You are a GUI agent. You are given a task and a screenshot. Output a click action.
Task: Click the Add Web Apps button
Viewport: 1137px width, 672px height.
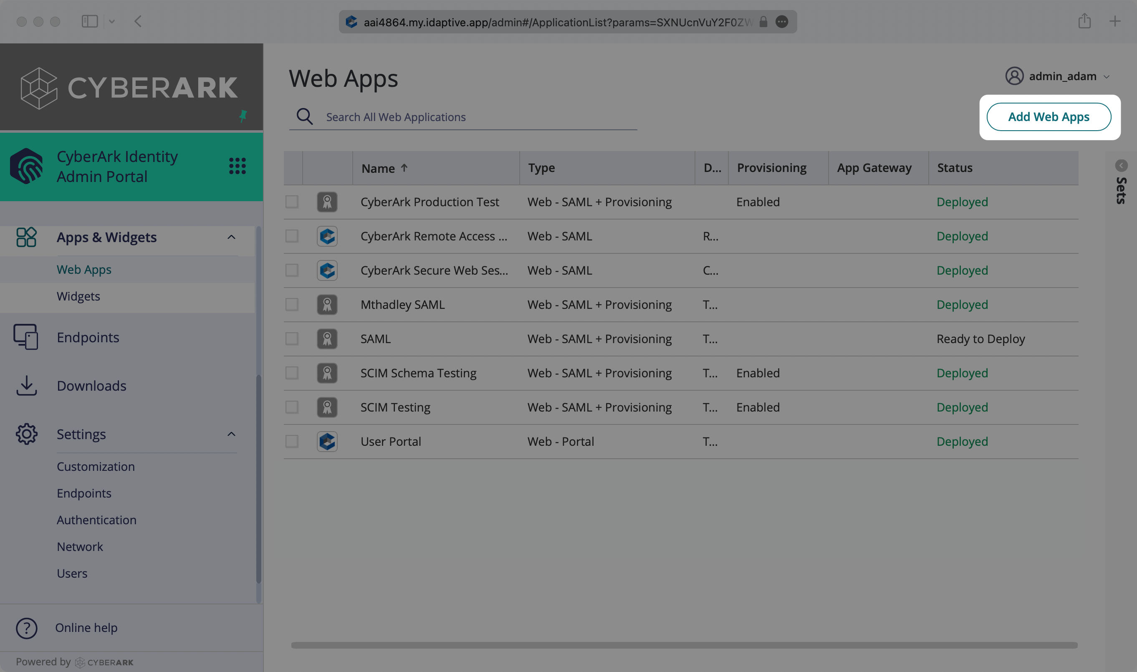tap(1048, 117)
